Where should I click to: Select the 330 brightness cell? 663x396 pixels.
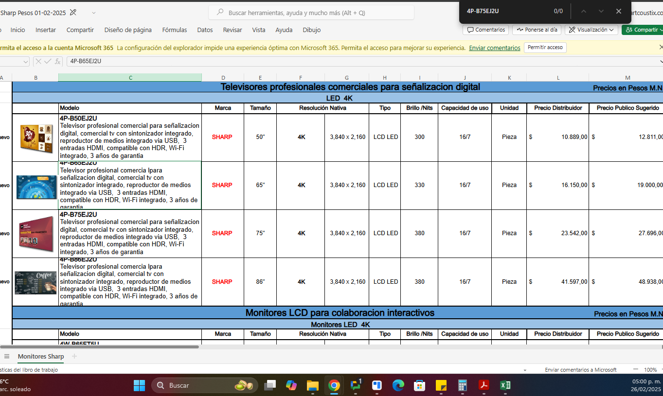419,185
